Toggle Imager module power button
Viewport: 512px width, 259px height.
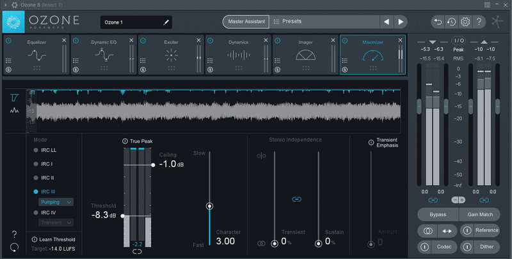tap(278, 41)
